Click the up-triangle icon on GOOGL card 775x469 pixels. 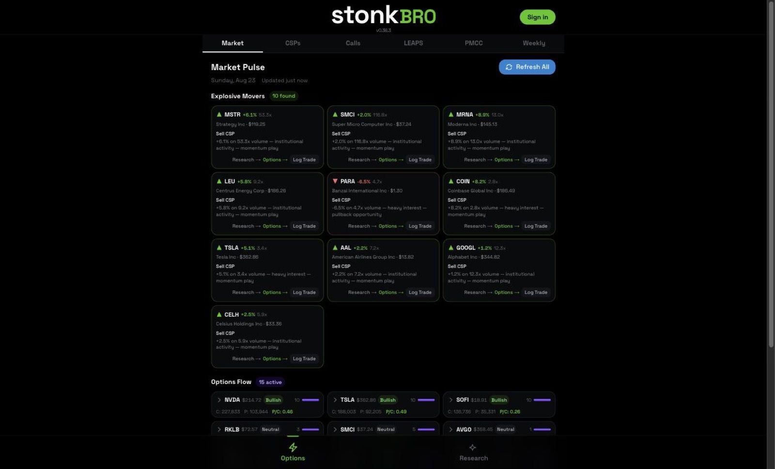450,248
